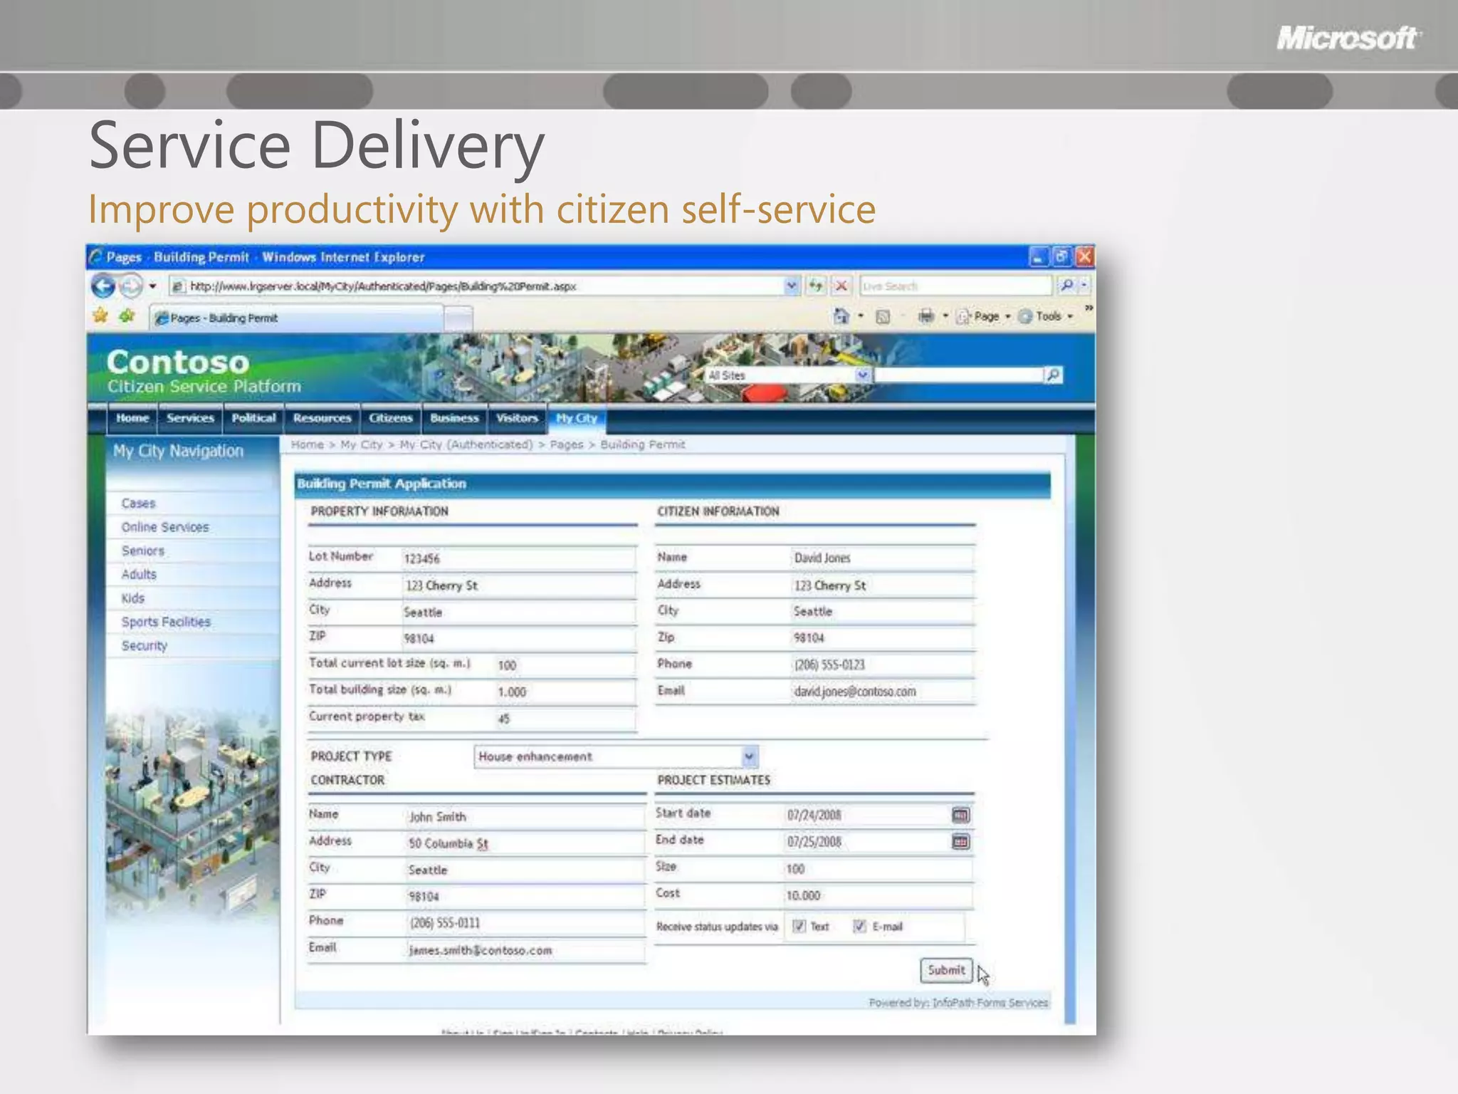Click the Online Services sidebar link

pyautogui.click(x=165, y=527)
